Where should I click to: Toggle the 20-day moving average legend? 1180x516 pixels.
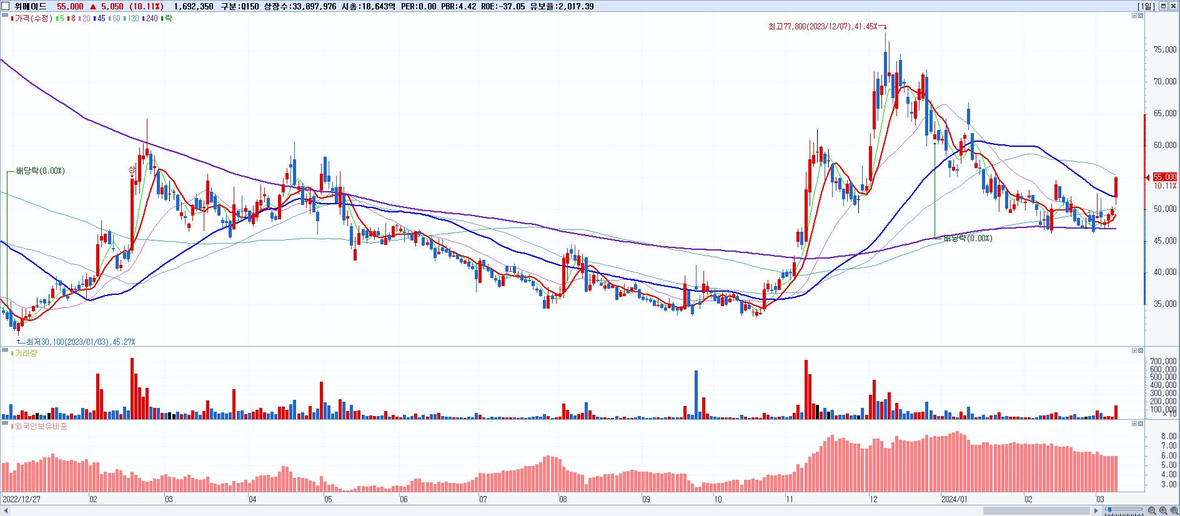pyautogui.click(x=84, y=19)
